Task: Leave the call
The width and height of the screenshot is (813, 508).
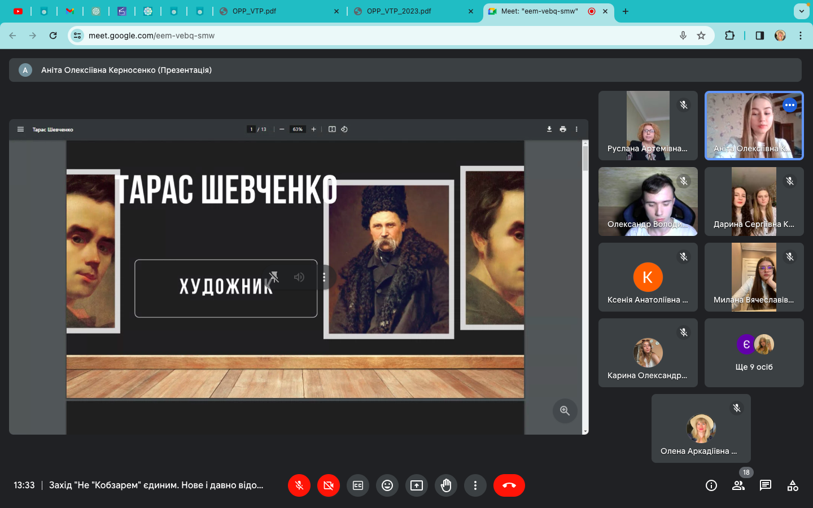Action: pos(509,485)
